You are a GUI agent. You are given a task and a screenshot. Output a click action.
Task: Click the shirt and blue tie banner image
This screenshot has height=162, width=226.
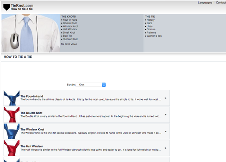(x=31, y=33)
